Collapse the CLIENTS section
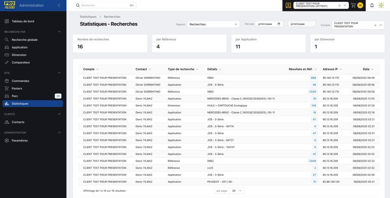The width and height of the screenshot is (390, 198). 59,114
